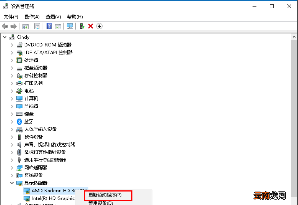
Task: Open the 文件(F) menu
Action: point(11,17)
